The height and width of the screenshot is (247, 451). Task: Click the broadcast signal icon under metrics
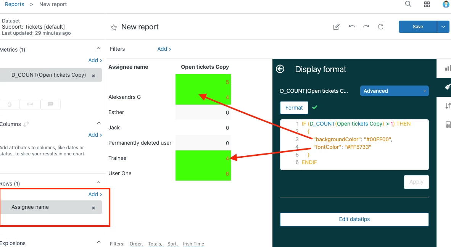coord(30,104)
